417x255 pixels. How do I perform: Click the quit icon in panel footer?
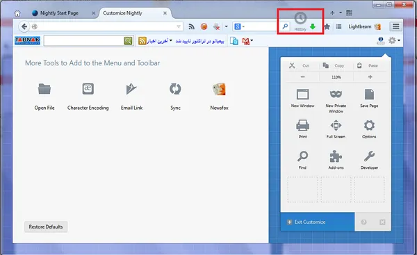(x=382, y=222)
